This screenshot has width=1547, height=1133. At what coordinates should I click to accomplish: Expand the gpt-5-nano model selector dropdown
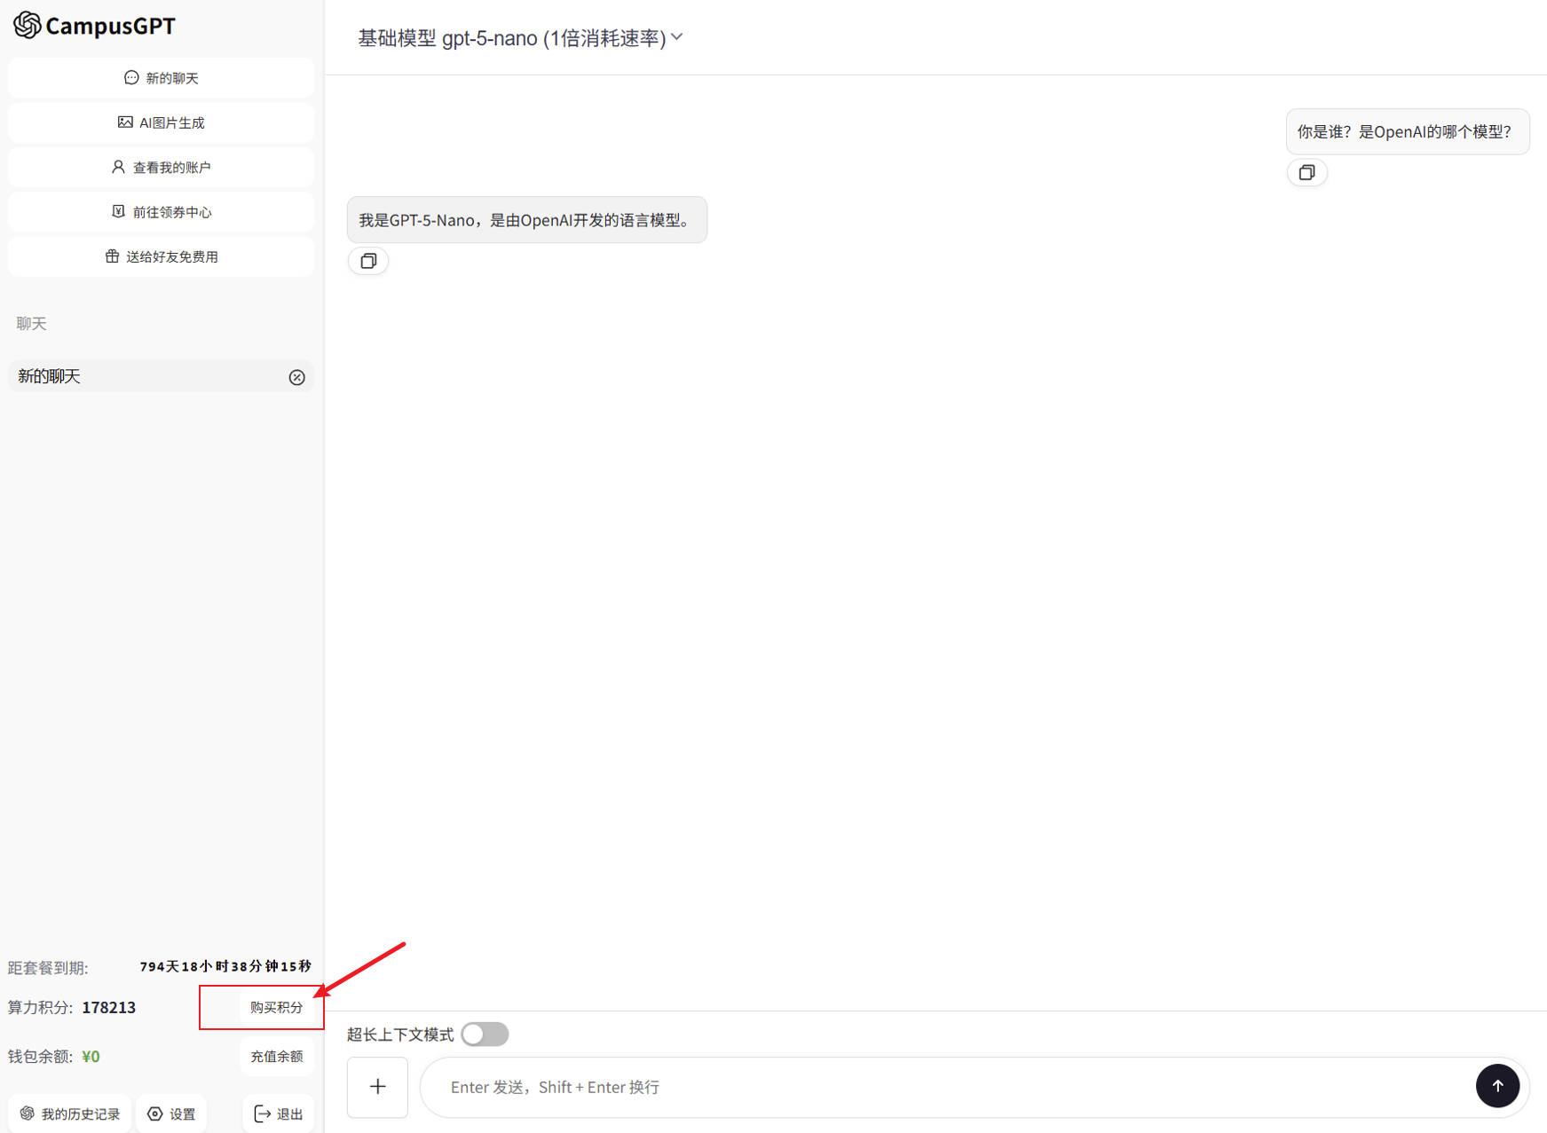(x=511, y=38)
